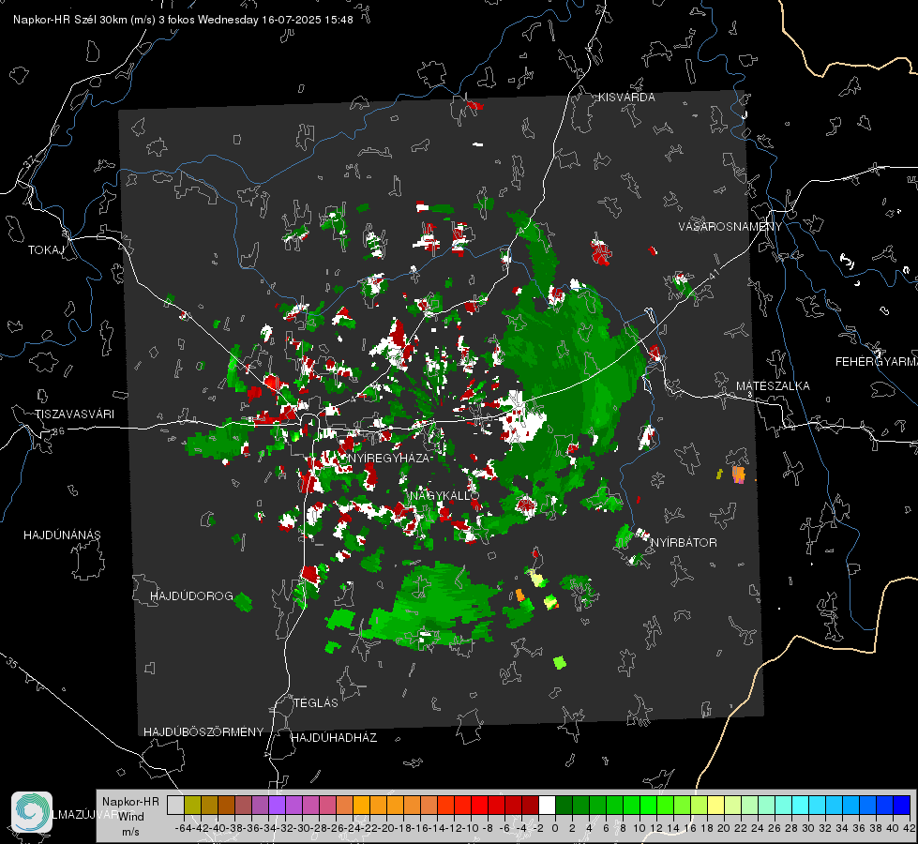This screenshot has height=844, width=918.
Task: Click the TOKAJ town label
Action: click(46, 250)
